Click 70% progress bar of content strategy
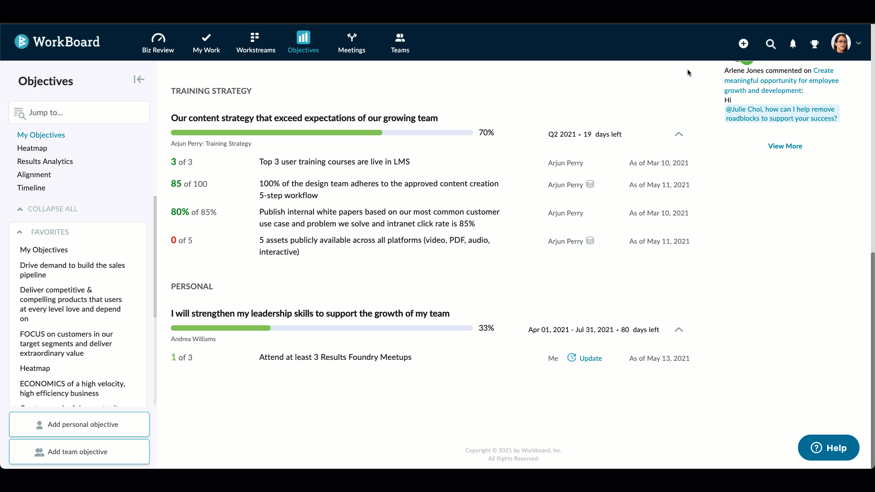The image size is (875, 492). pyautogui.click(x=322, y=133)
